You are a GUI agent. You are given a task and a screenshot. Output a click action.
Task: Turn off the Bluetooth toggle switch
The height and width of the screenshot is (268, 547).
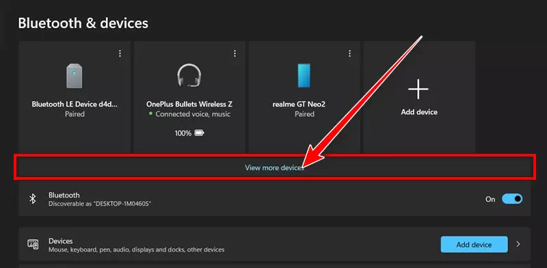click(512, 199)
